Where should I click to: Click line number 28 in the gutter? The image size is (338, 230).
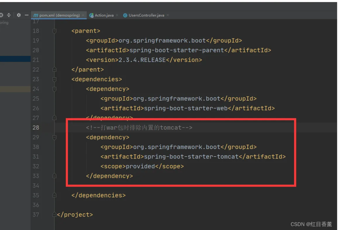click(36, 128)
